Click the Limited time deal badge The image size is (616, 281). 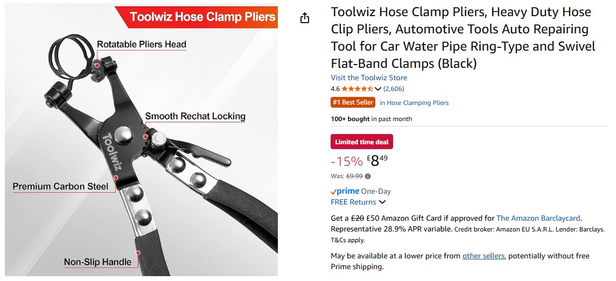pos(362,142)
